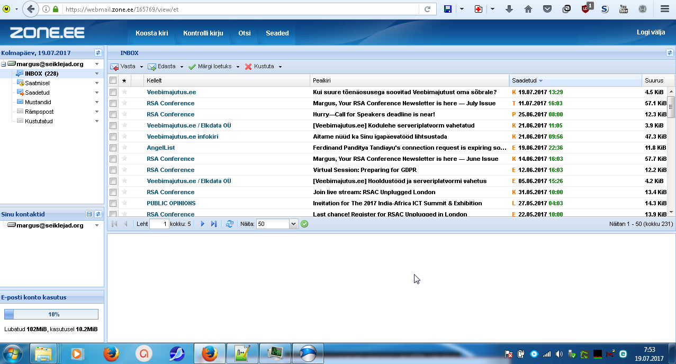Click the red Kustuta delete icon
The width and height of the screenshot is (676, 364).
tap(248, 67)
